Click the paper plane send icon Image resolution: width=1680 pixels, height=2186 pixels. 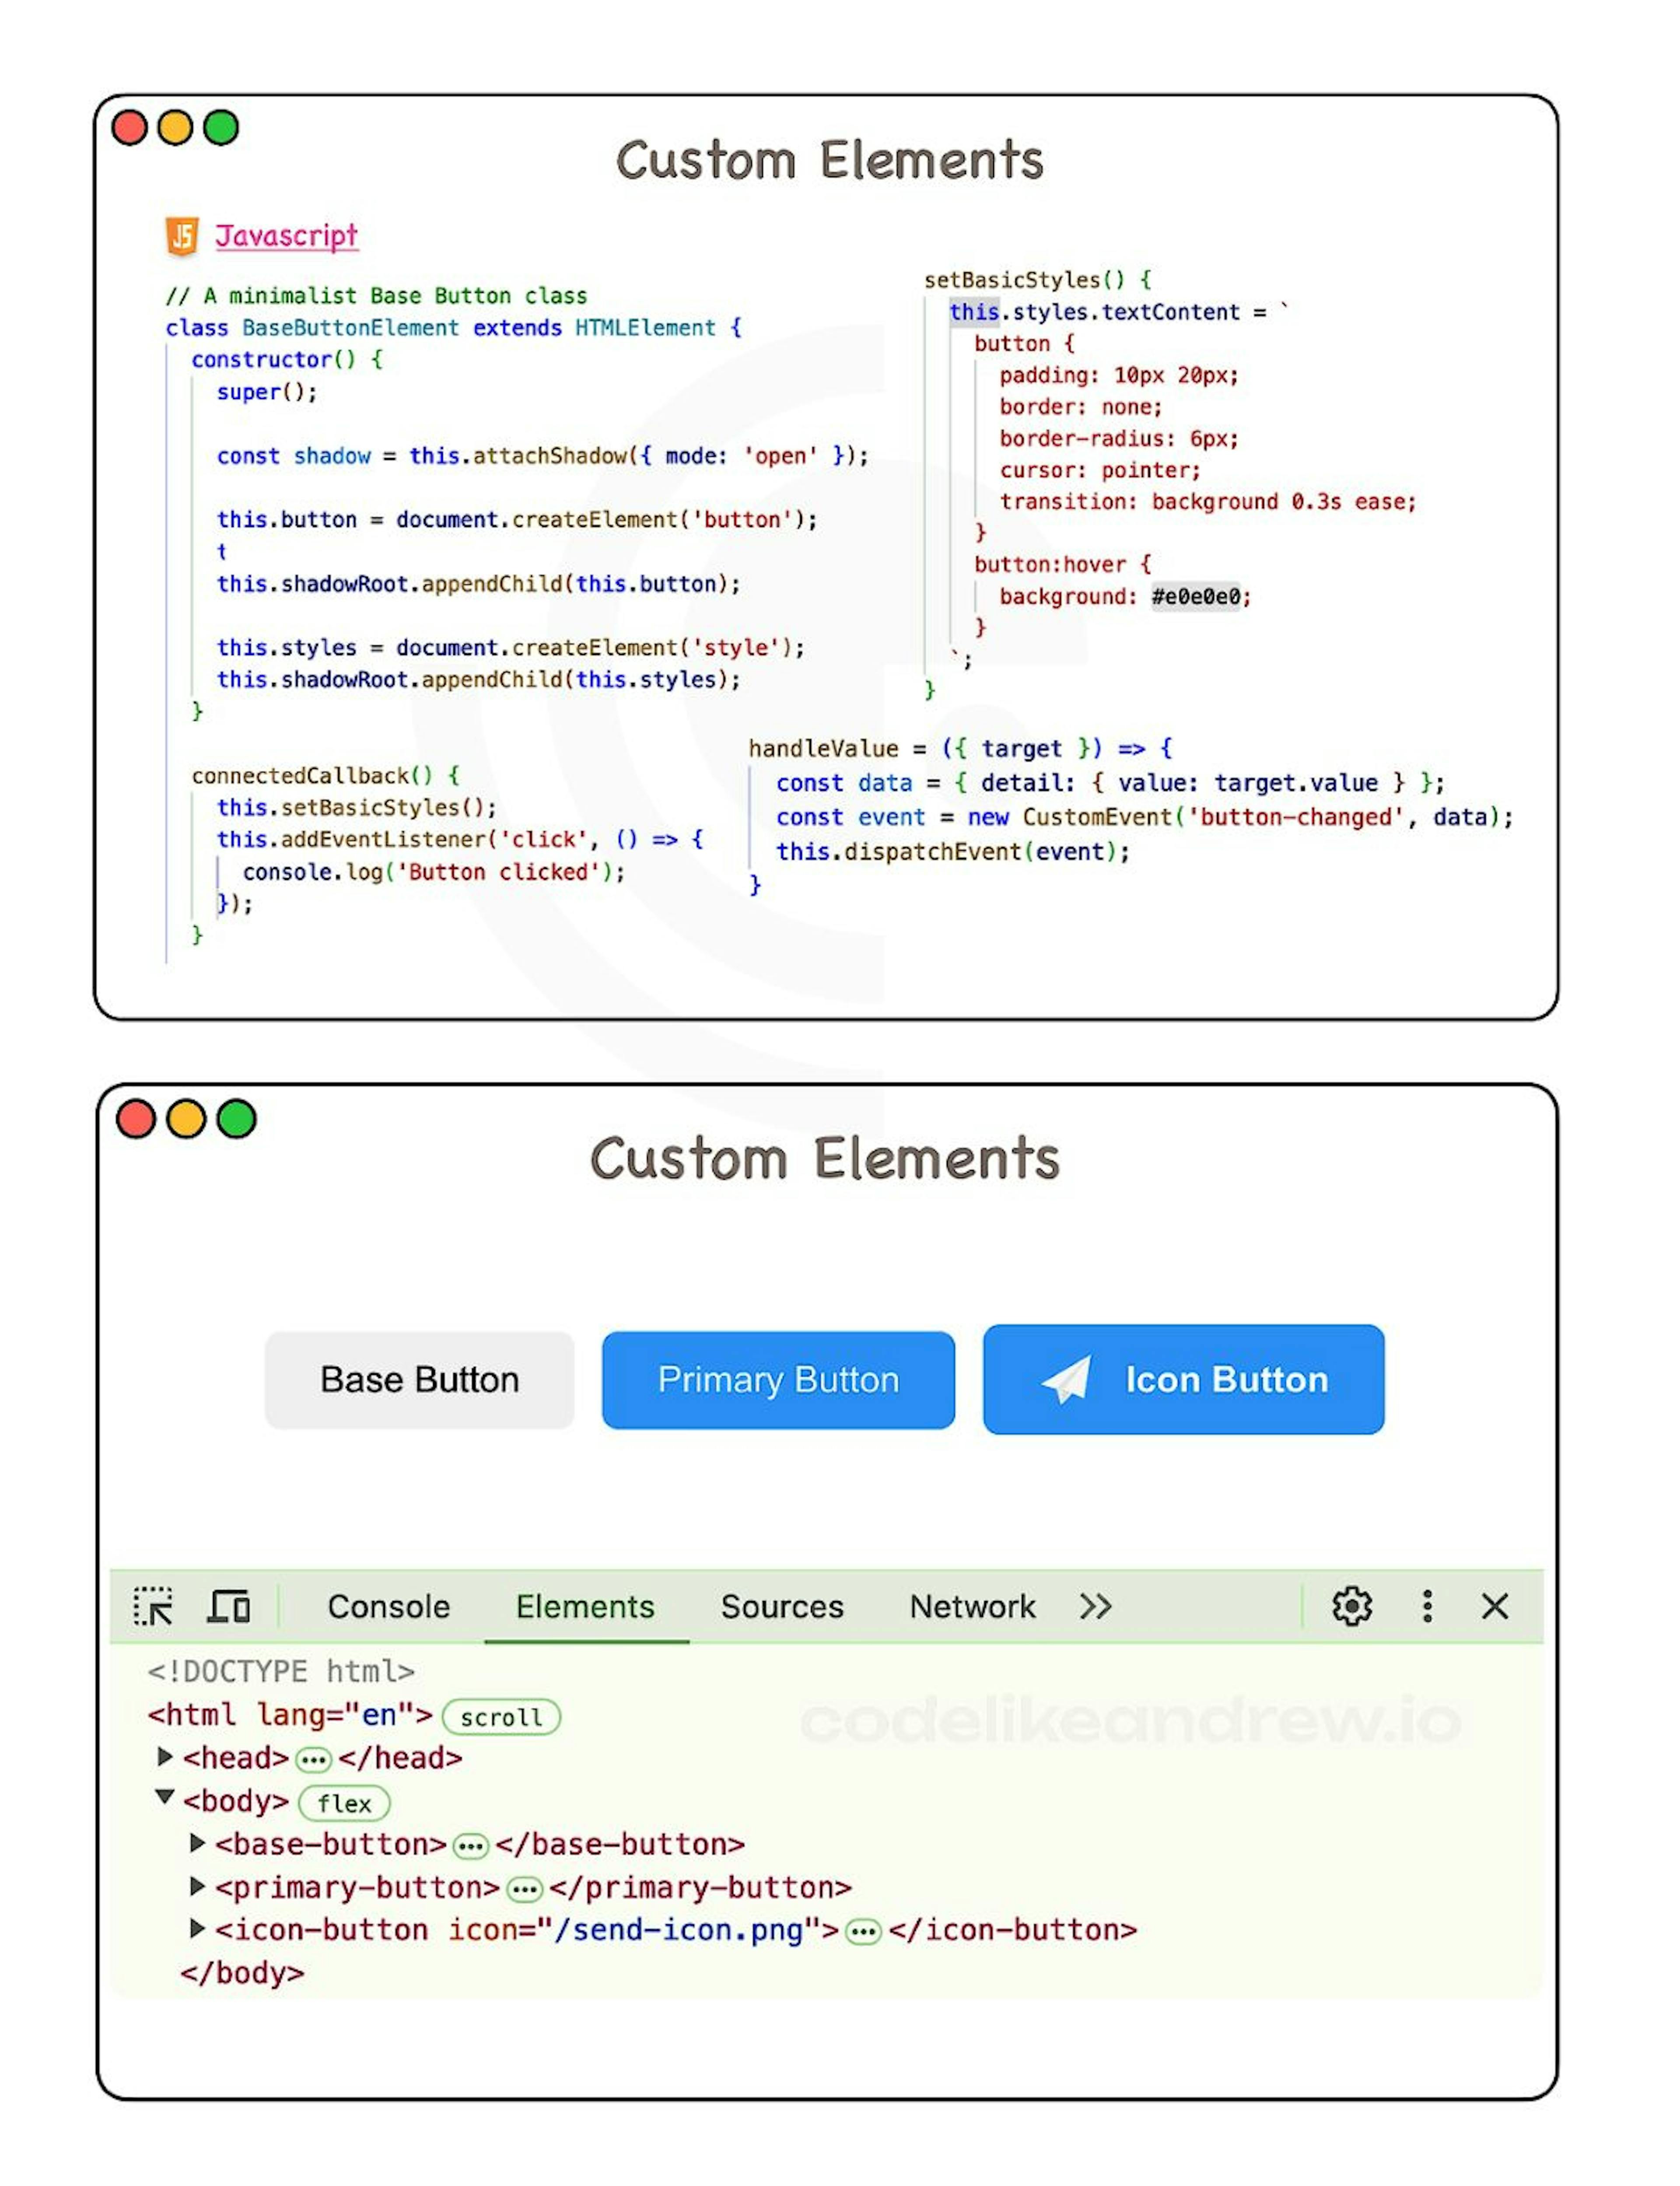click(x=1067, y=1379)
